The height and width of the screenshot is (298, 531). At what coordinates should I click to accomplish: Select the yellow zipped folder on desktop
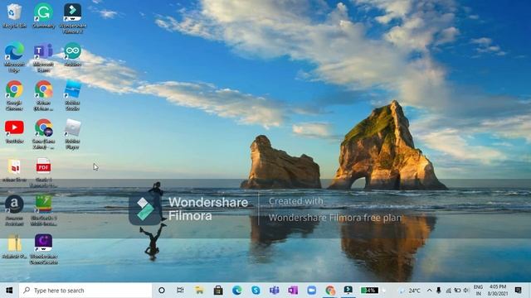14,246
